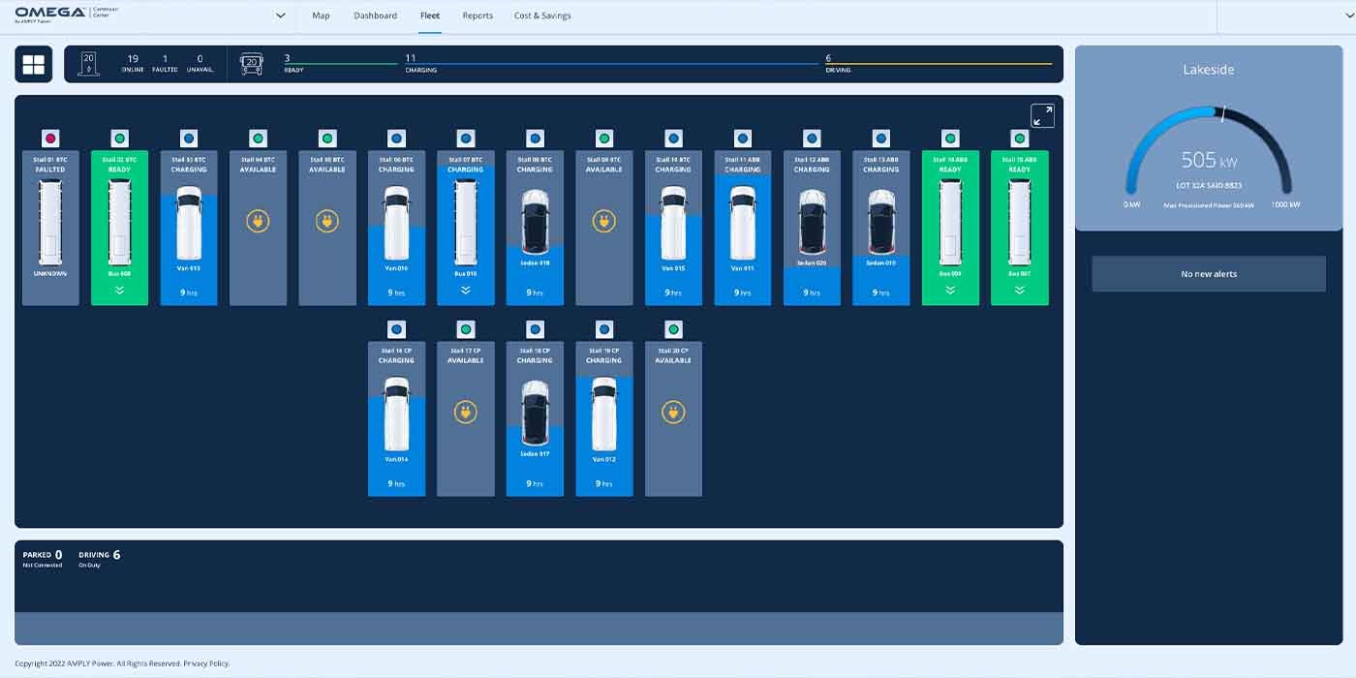The height and width of the screenshot is (678, 1356).
Task: Select the Sedan 017 vehicle image
Action: [535, 413]
